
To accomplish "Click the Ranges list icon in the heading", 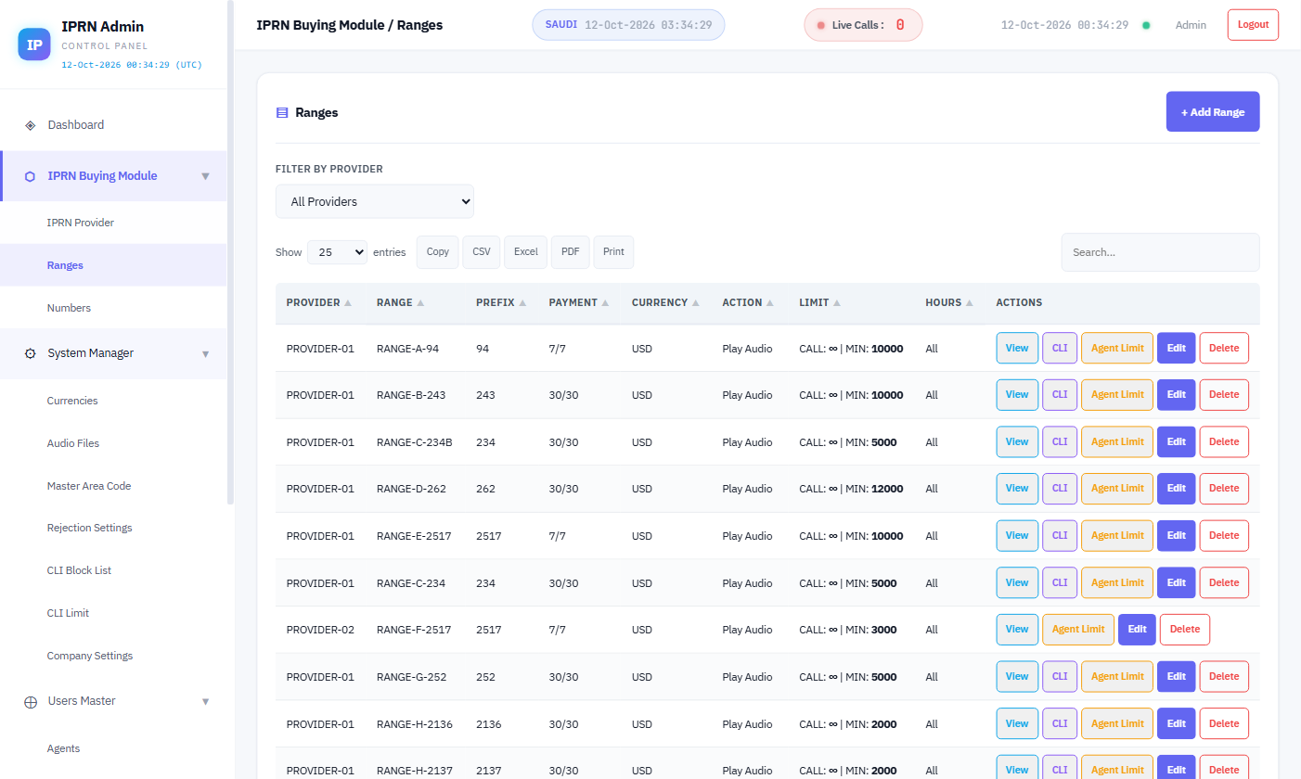I will 282,113.
